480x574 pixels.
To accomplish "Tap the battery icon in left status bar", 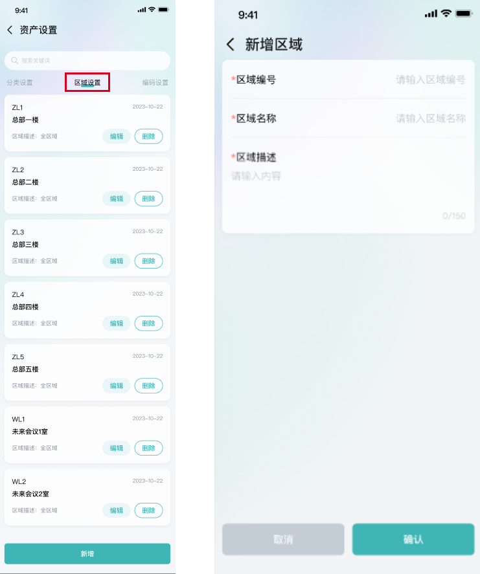I will [163, 10].
